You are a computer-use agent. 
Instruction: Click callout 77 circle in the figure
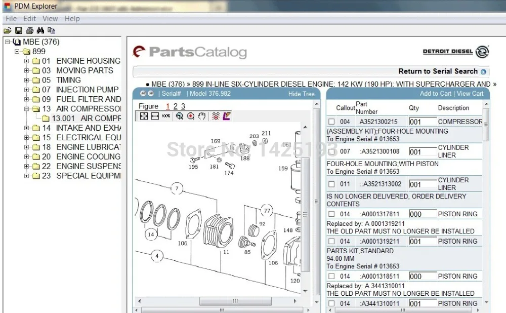tap(267, 211)
